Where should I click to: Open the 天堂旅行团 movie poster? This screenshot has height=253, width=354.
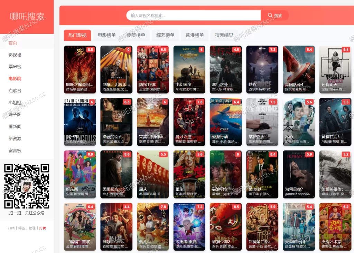299,227
